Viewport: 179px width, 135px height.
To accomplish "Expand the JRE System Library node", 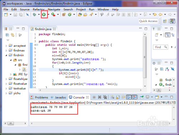I will tap(11, 74).
